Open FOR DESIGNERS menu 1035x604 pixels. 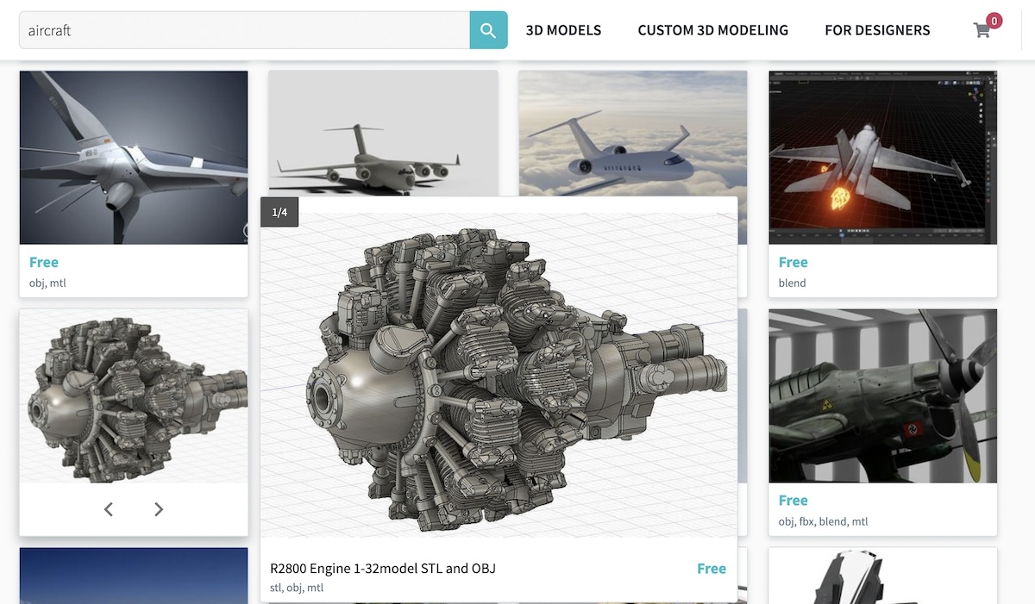[877, 30]
